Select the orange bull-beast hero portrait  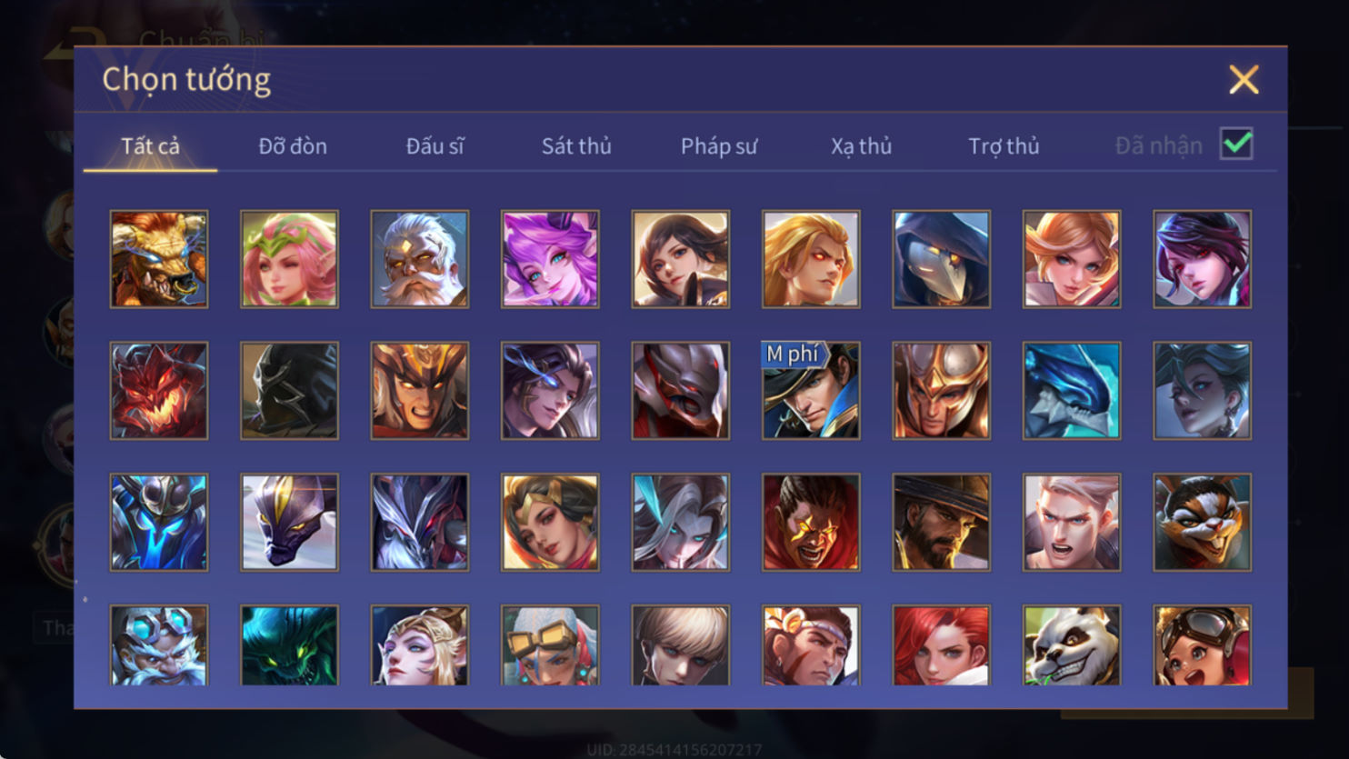click(x=159, y=259)
